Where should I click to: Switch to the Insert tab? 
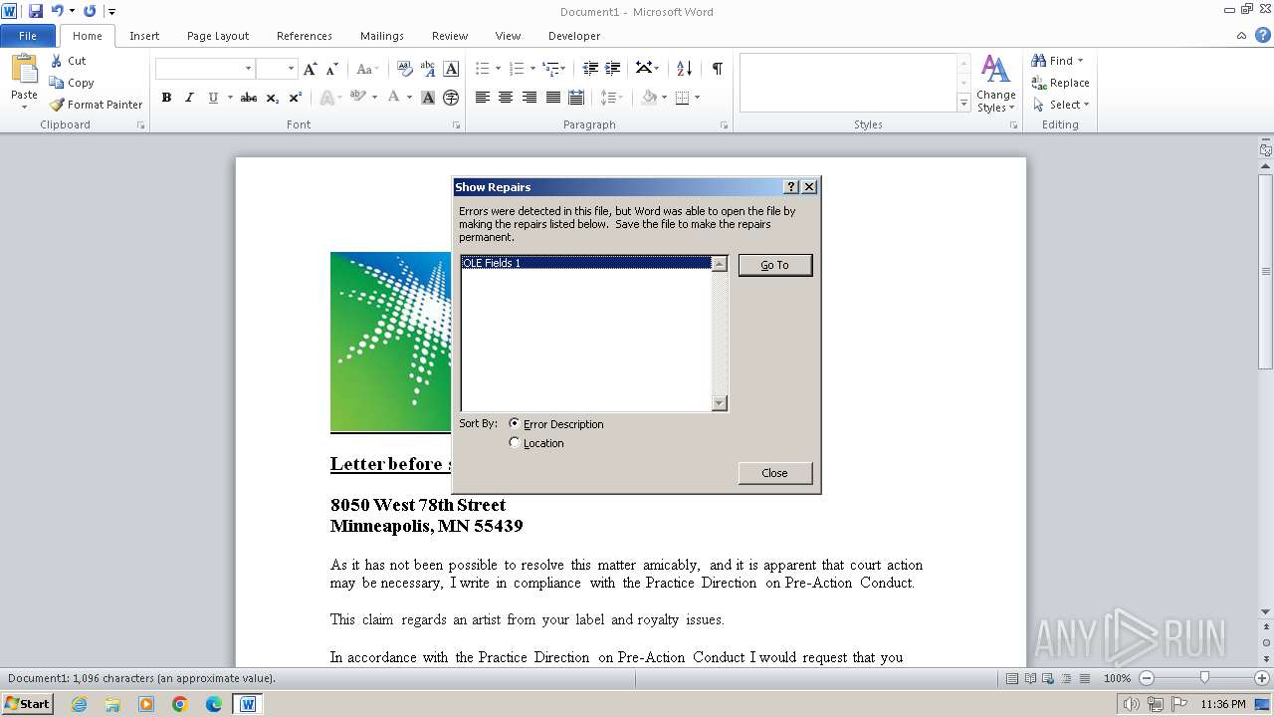[144, 36]
